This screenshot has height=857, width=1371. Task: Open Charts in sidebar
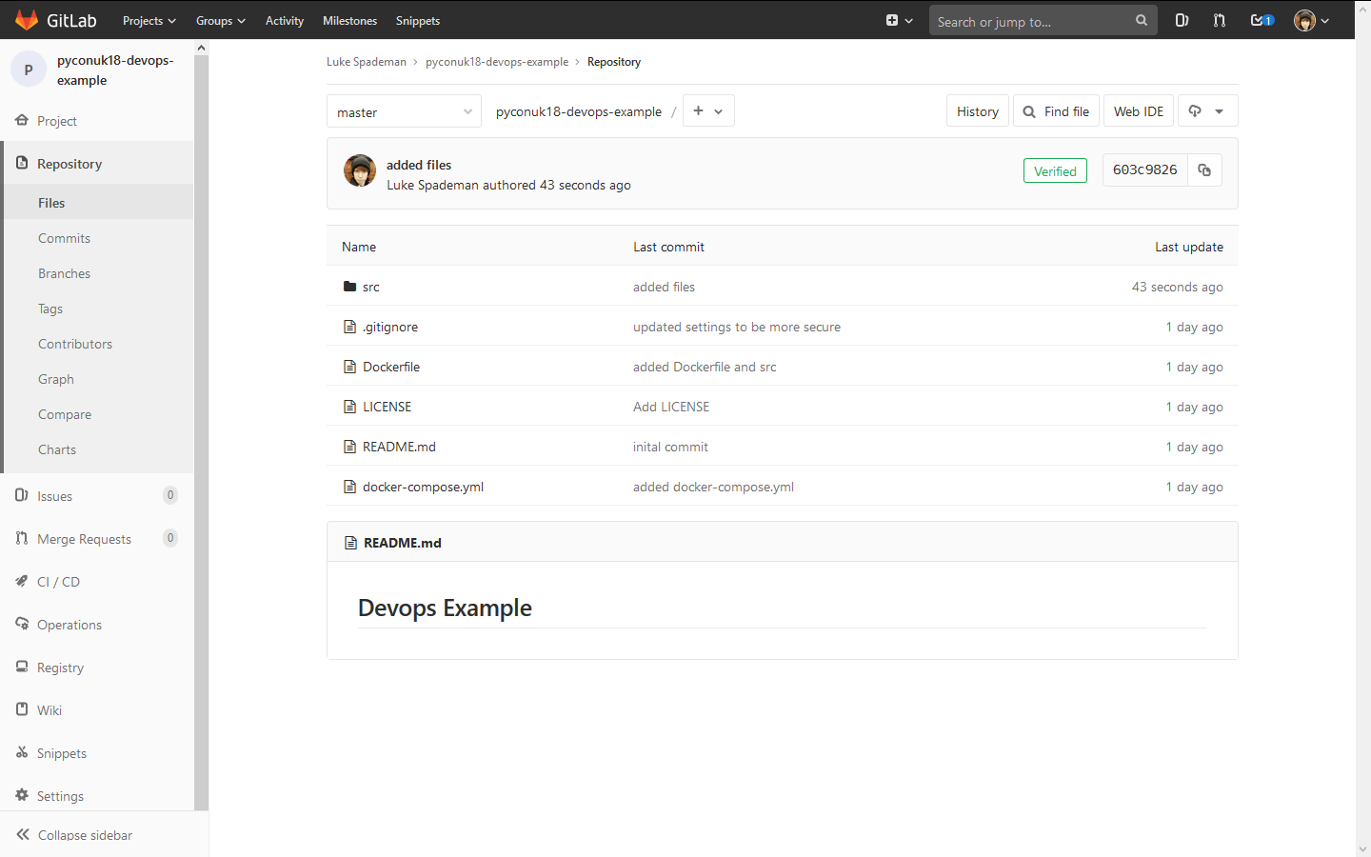pos(57,449)
